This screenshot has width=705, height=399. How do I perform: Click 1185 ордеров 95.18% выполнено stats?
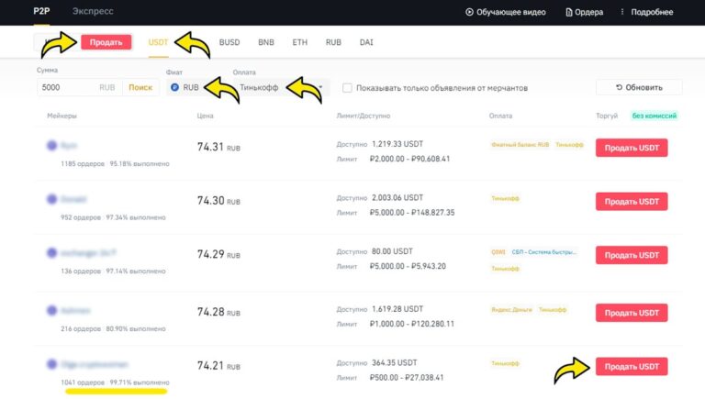[115, 163]
